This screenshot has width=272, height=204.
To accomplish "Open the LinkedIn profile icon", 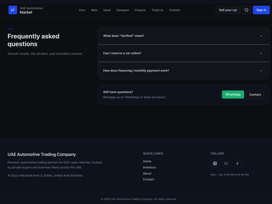I will (226, 163).
